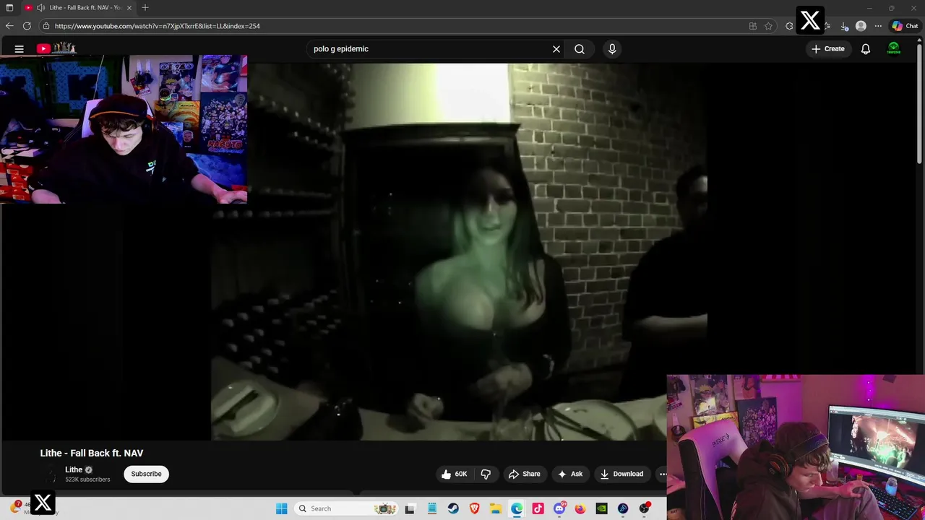Viewport: 925px width, 520px height.
Task: Open YouTube notifications bell
Action: point(866,49)
